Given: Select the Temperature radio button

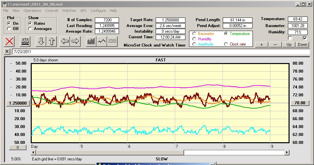Looking at the screenshot, I should (x=226, y=34).
